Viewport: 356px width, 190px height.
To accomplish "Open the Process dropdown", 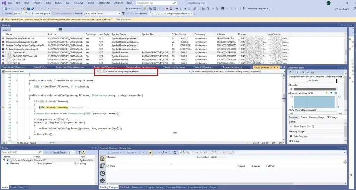I will coord(32,14).
